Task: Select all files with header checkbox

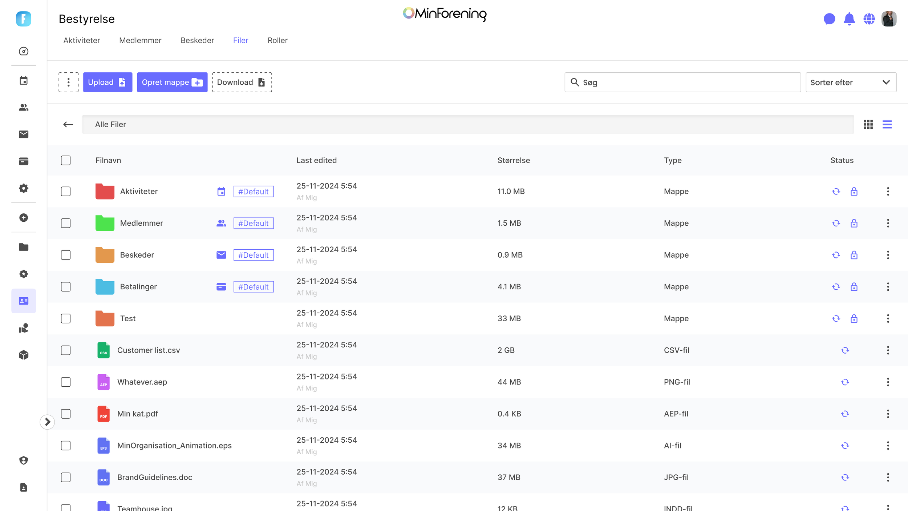Action: 66,160
